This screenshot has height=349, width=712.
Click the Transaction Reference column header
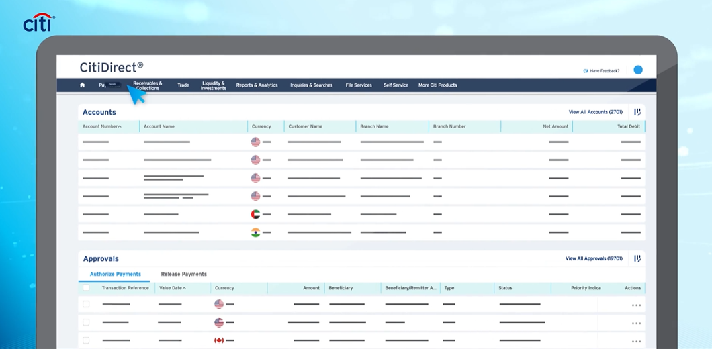point(126,288)
